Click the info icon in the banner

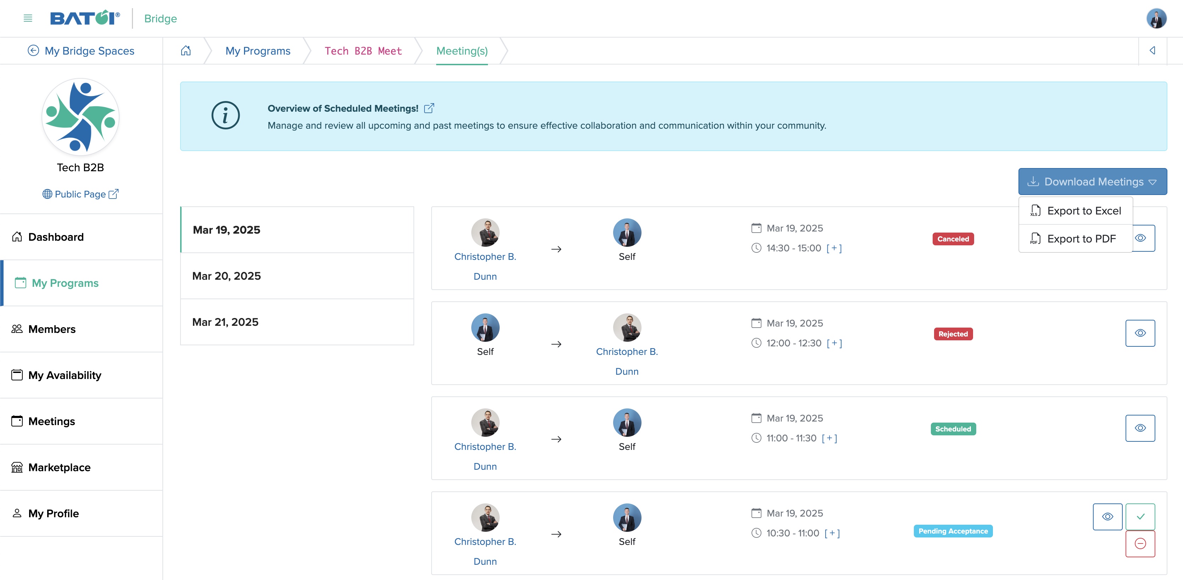[x=225, y=115]
